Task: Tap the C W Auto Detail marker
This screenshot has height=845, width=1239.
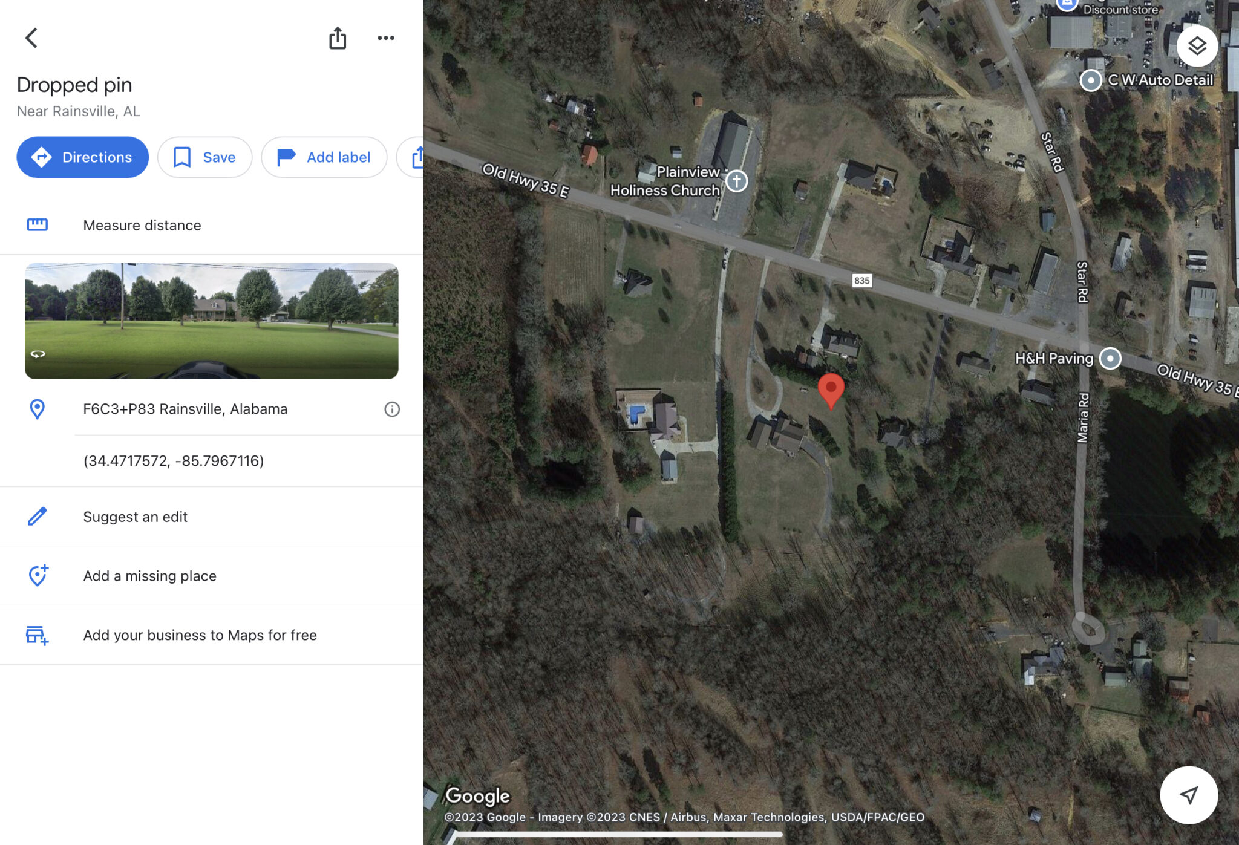Action: 1091,80
